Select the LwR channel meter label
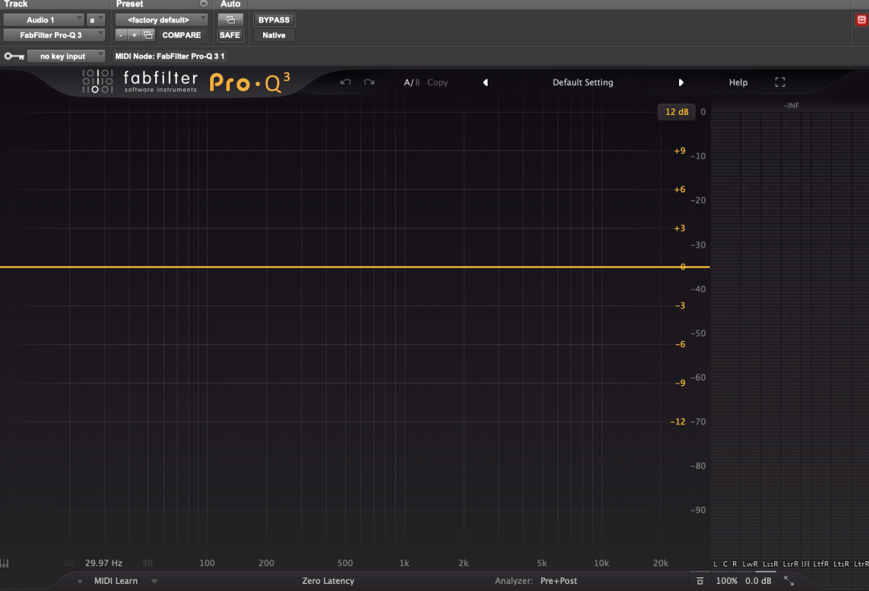Viewport: 869px width, 591px height. [750, 564]
